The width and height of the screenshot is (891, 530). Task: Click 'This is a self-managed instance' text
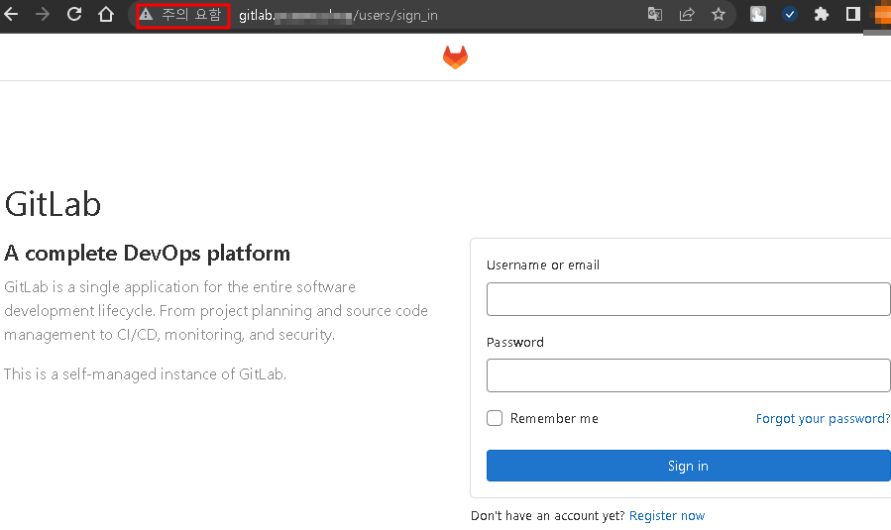[145, 373]
